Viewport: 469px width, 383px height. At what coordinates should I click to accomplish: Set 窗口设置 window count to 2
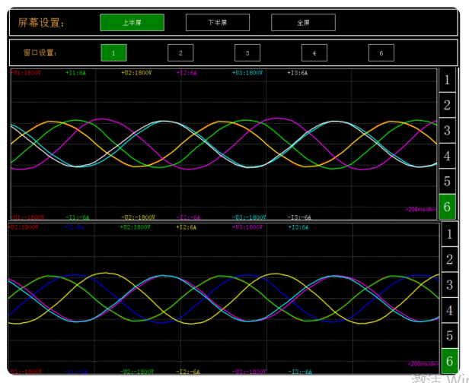[180, 53]
